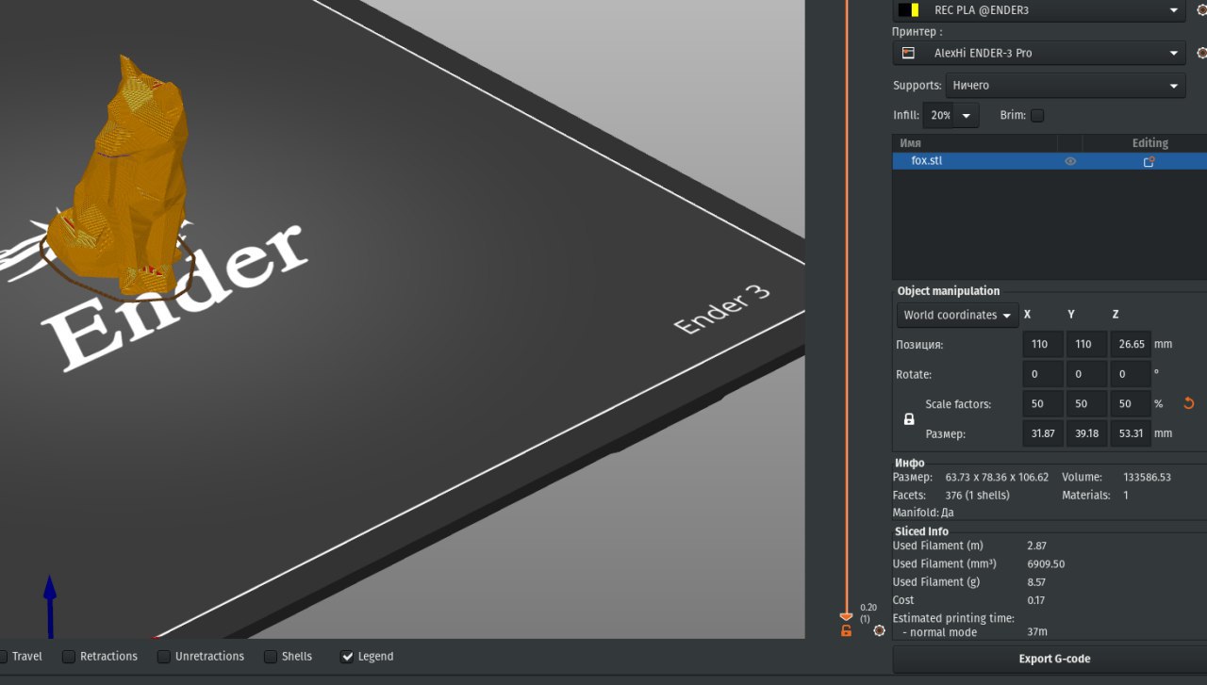1207x685 pixels.
Task: Click the Facets value 376 (1 shells)
Action: 977,495
